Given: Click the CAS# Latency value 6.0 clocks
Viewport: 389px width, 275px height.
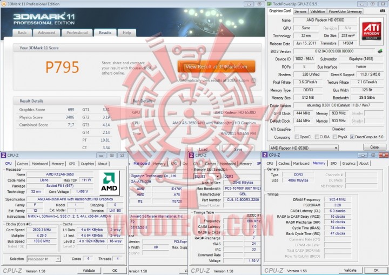Looking at the screenshot, I should coord(337,211).
